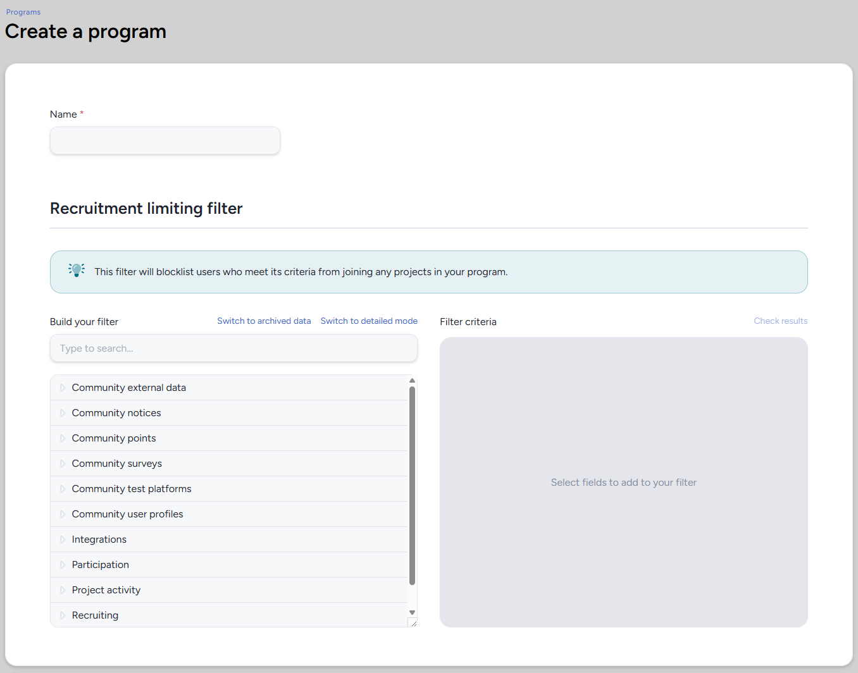
Task: Focus the program Name input field
Action: [165, 140]
